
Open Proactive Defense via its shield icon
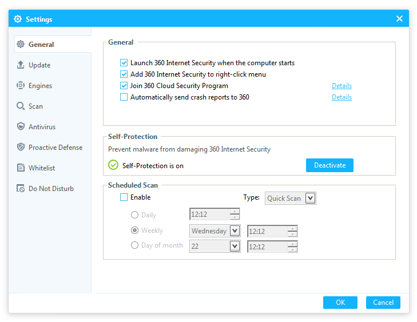click(21, 148)
